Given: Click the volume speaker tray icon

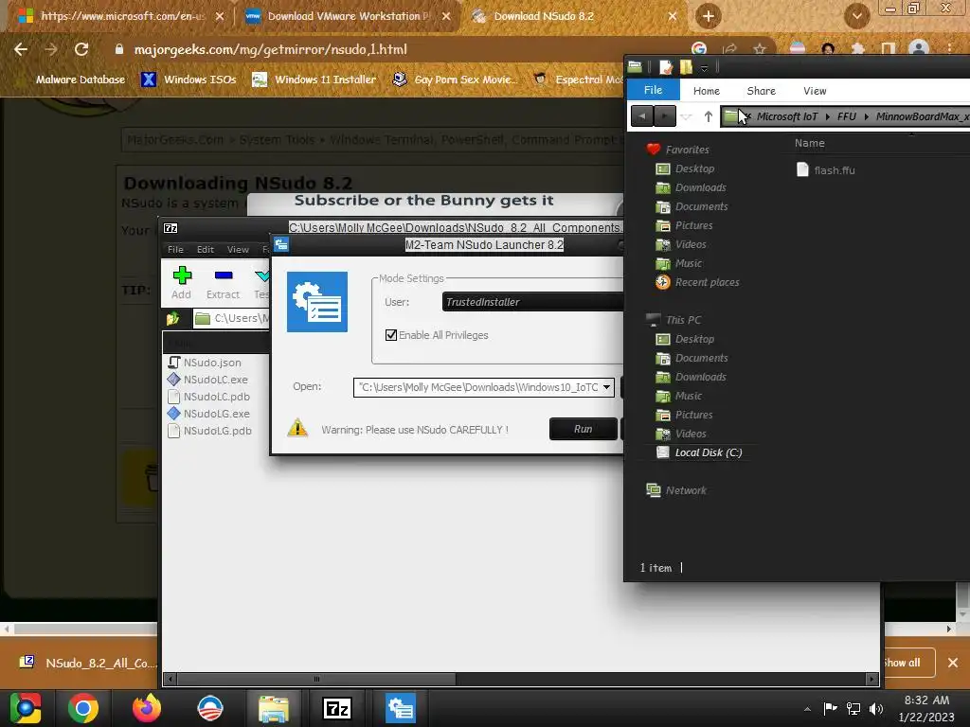Looking at the screenshot, I should (876, 708).
